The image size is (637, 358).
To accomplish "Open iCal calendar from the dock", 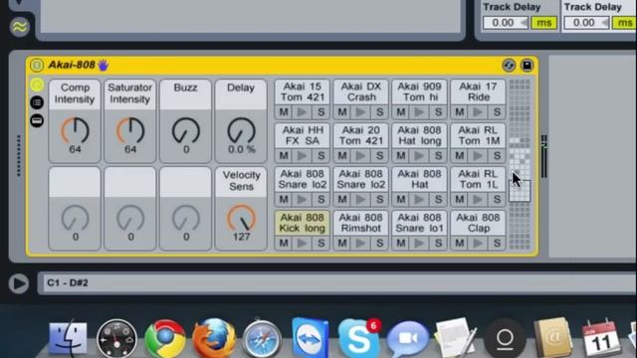I will click(x=601, y=339).
